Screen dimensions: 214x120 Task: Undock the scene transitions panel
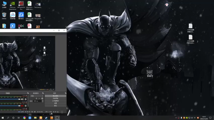point(43,93)
